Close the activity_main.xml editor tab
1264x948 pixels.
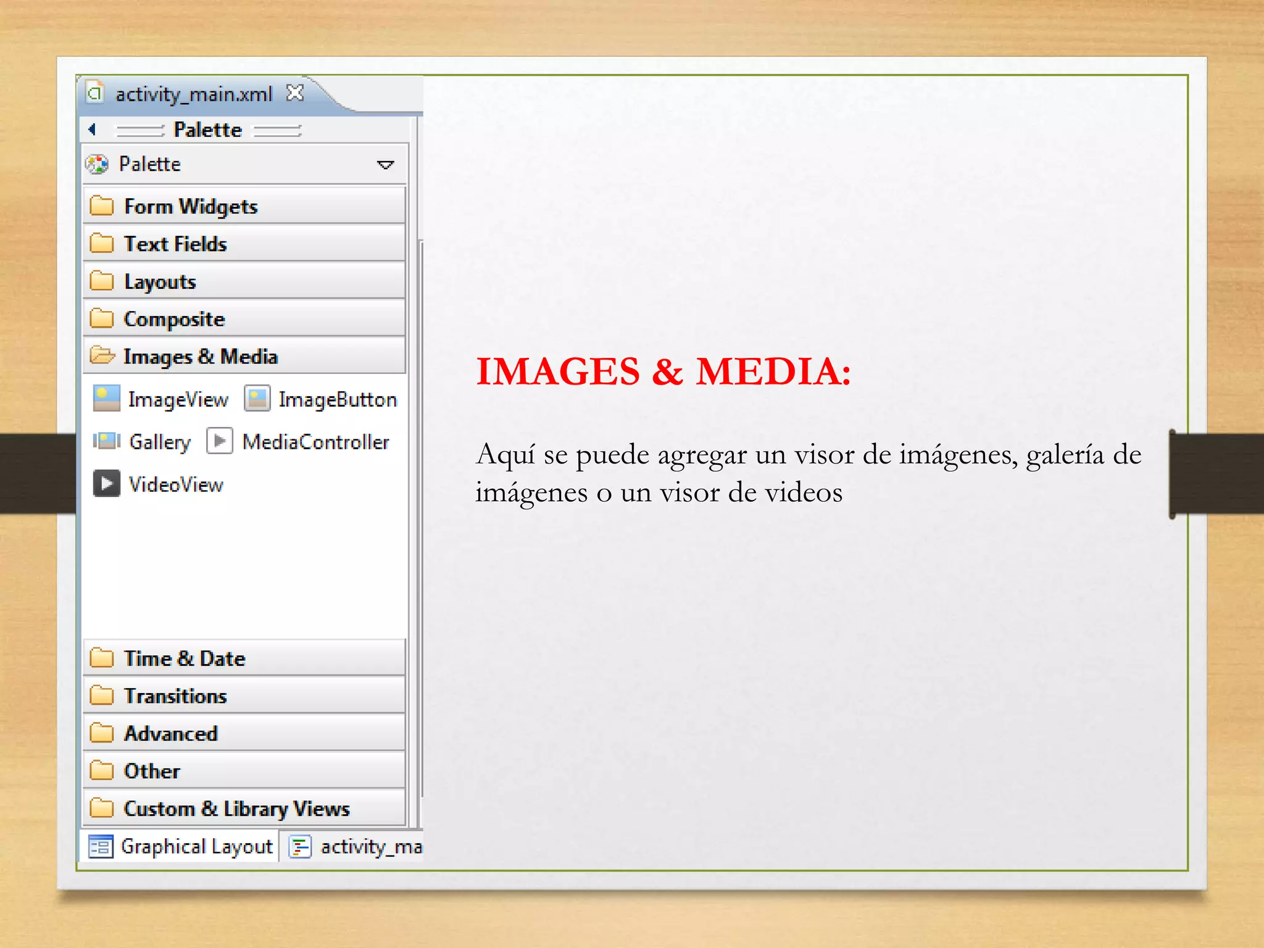[295, 93]
